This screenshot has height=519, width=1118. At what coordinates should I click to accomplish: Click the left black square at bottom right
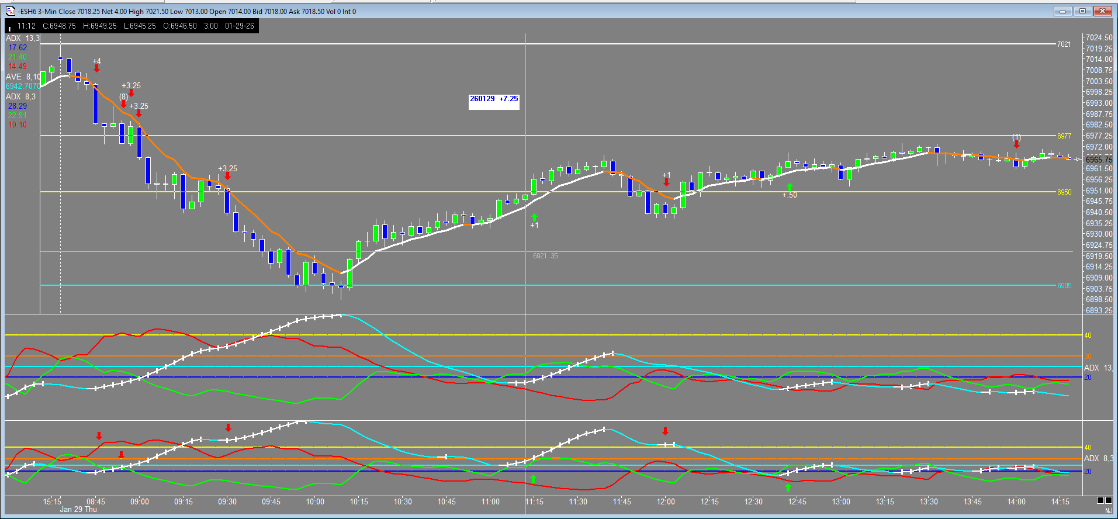point(1100,500)
